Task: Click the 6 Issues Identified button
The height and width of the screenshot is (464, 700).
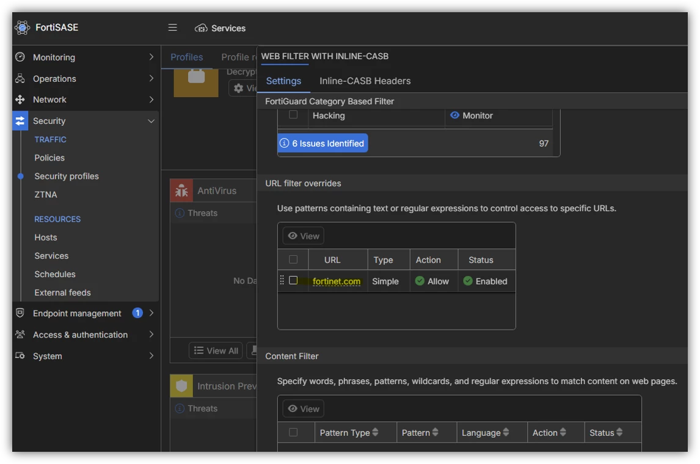Action: coord(323,143)
